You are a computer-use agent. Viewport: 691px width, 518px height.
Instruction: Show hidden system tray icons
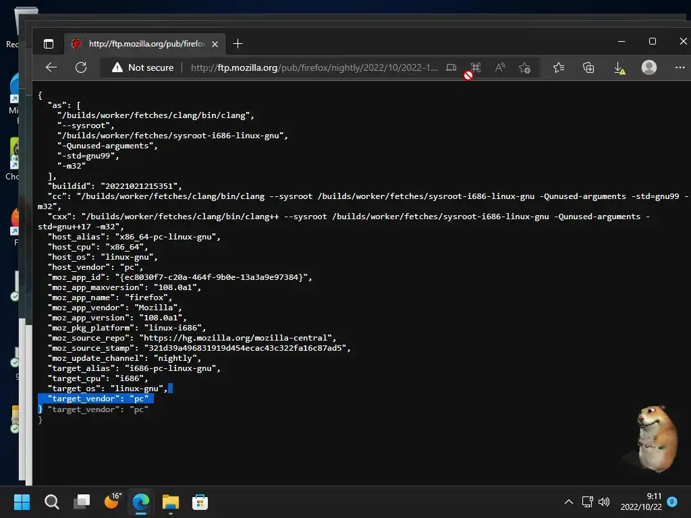(568, 502)
